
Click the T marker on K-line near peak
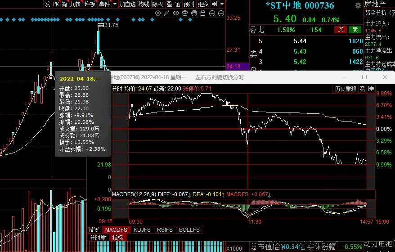click(x=95, y=41)
